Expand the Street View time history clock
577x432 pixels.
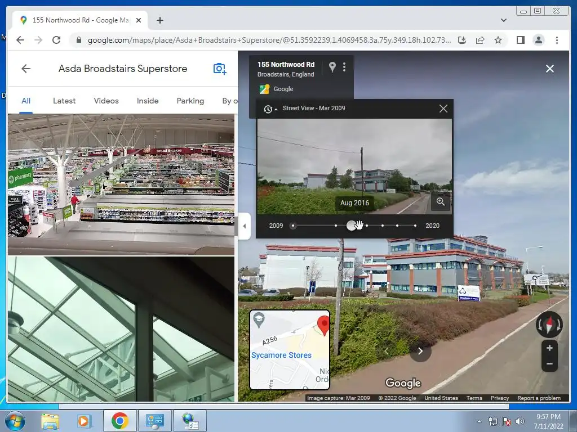point(270,109)
